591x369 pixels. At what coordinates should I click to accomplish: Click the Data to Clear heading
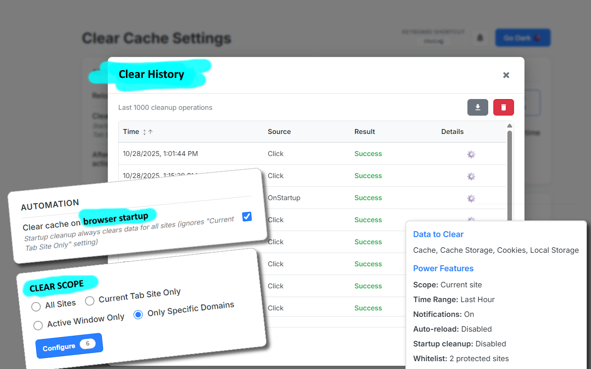438,234
